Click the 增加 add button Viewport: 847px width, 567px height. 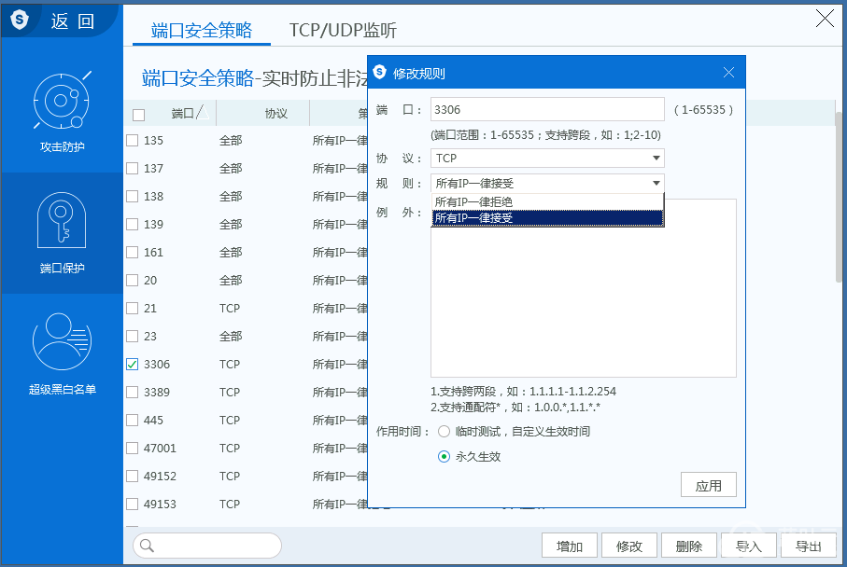click(570, 546)
